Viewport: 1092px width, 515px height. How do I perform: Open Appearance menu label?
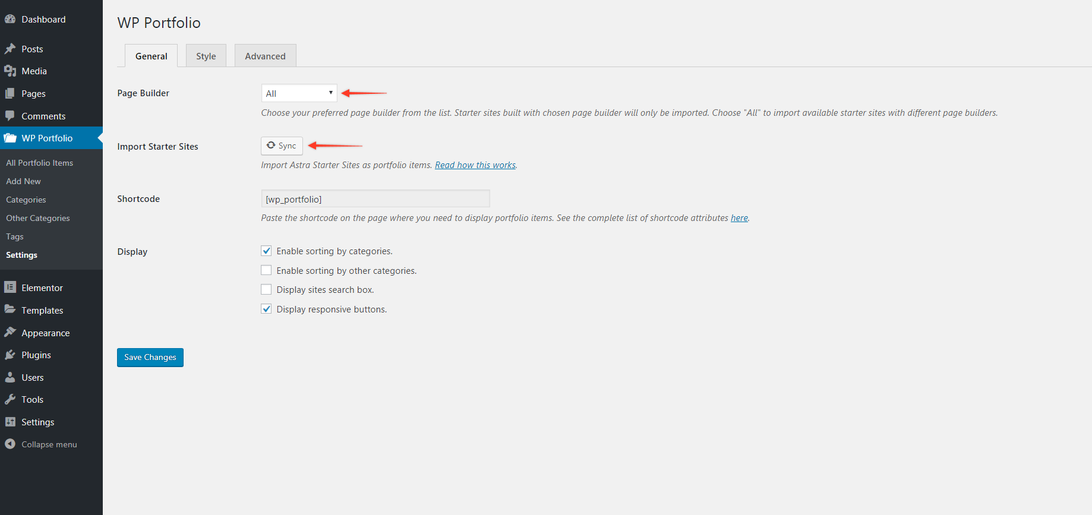pos(46,333)
